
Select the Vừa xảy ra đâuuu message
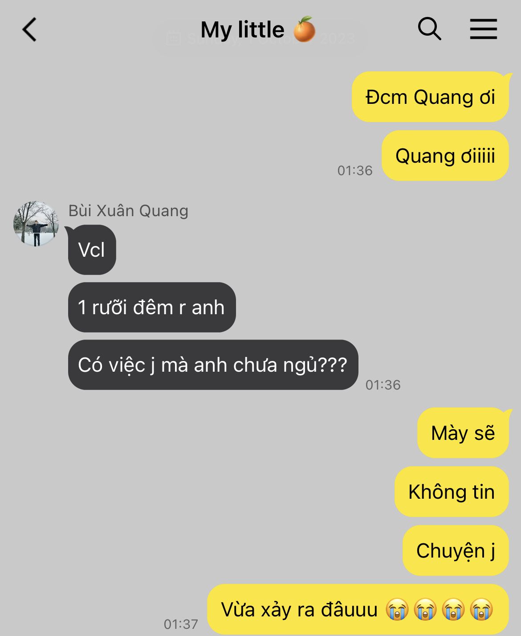(358, 609)
